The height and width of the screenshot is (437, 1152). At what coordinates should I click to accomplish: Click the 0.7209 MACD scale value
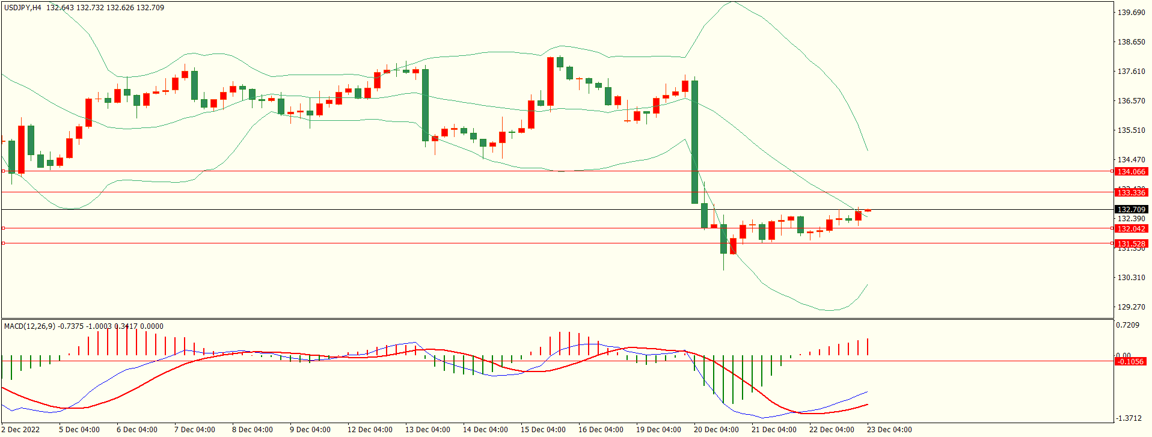coord(1127,325)
